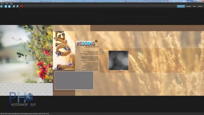This screenshot has height=115, width=204.
Task: Switch to Develop mode
Action: [x=200, y=6]
